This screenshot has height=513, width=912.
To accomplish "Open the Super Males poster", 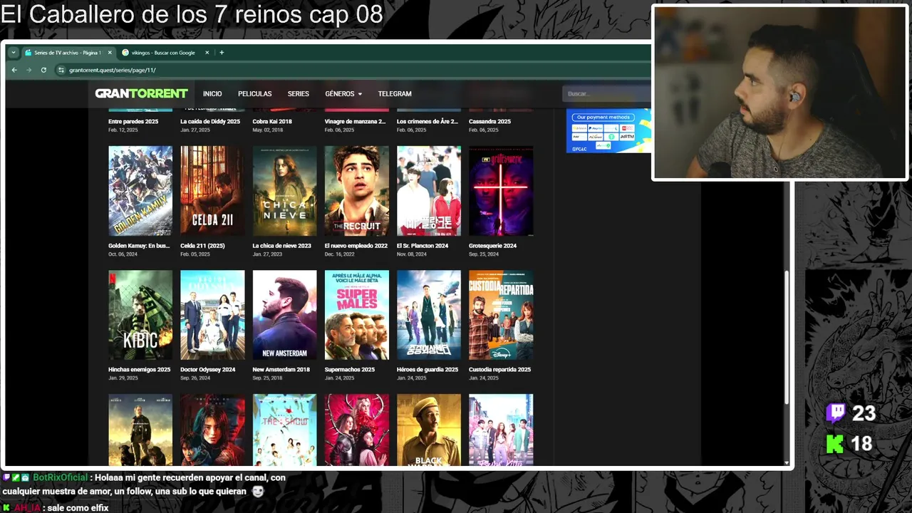I will (357, 315).
